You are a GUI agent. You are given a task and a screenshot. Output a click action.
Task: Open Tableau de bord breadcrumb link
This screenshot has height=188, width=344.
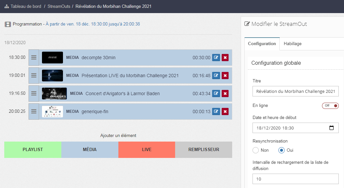[26, 6]
